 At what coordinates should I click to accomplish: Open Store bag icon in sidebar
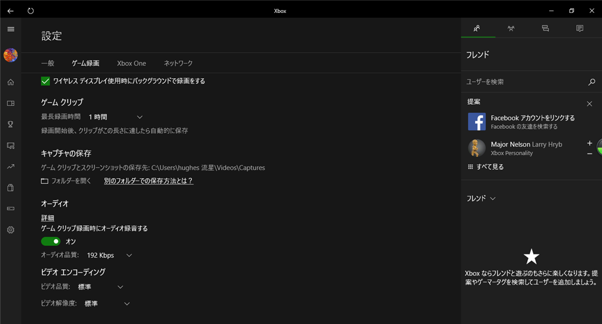[x=11, y=188]
